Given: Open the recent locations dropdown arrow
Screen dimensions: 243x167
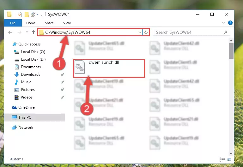Looking at the screenshot, I should click(x=27, y=32).
